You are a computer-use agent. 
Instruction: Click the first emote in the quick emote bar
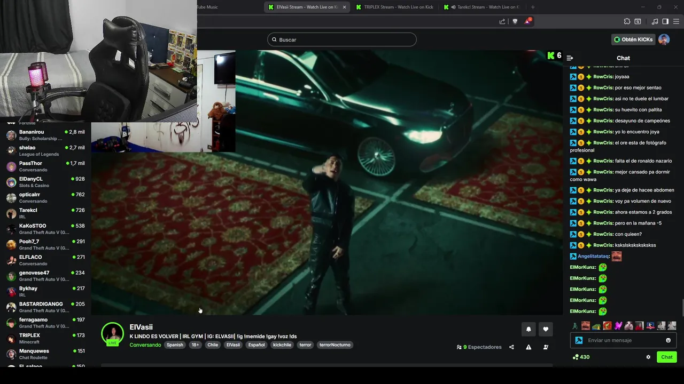tap(575, 326)
